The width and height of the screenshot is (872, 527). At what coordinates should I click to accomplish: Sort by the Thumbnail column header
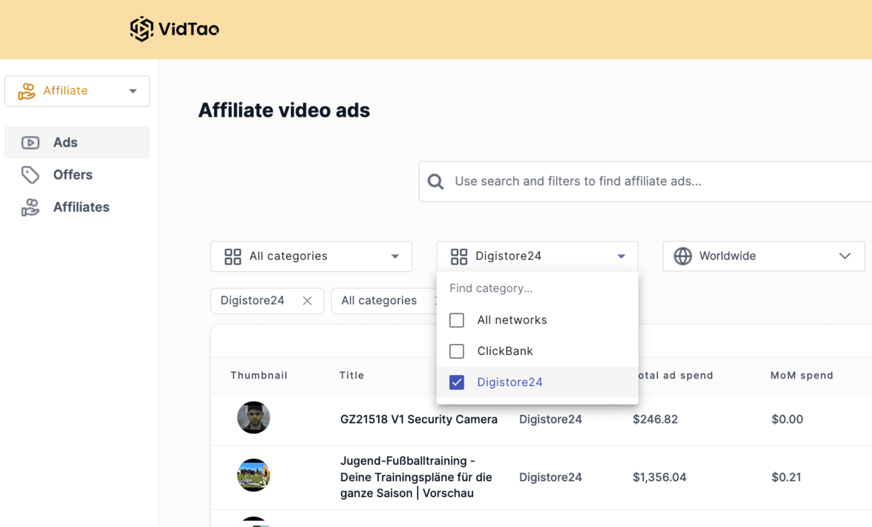click(259, 375)
